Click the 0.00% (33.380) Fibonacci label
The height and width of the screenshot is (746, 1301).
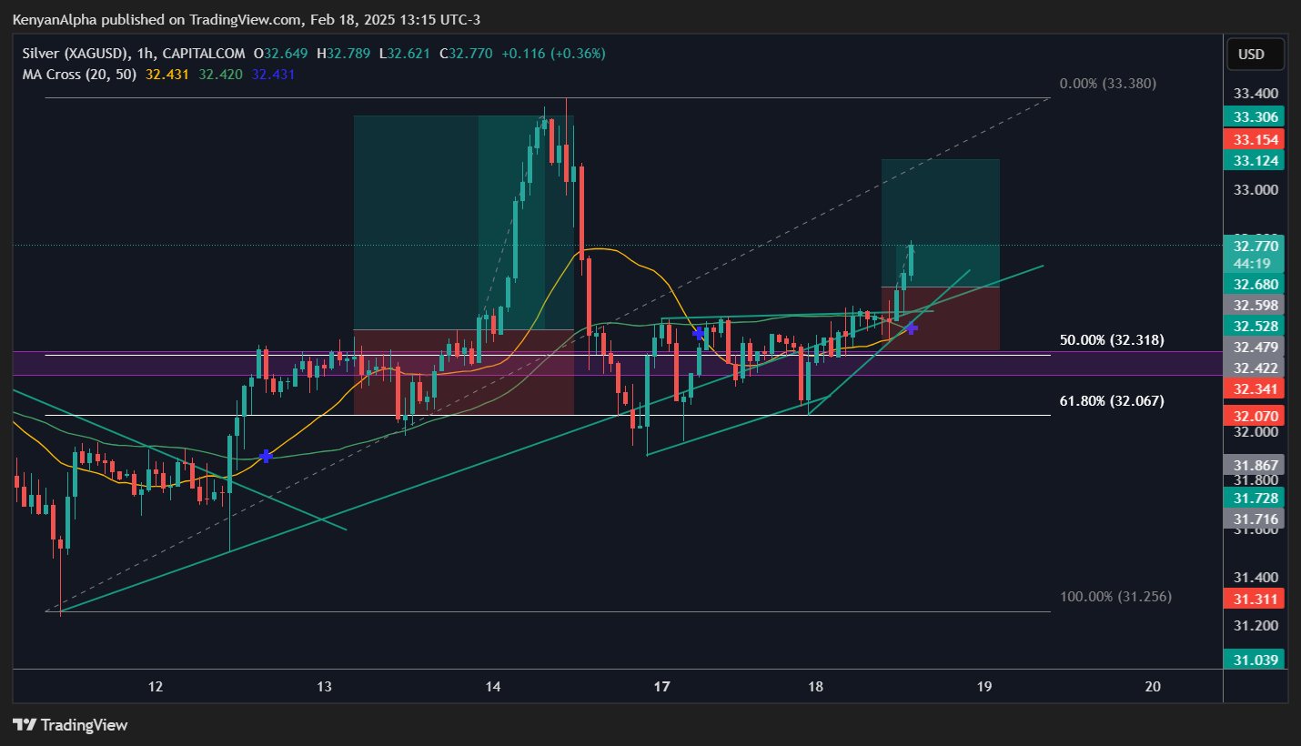tap(1108, 84)
